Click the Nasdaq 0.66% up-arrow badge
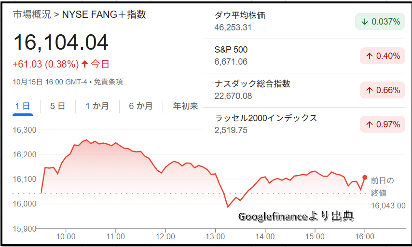The height and width of the screenshot is (247, 412). click(383, 90)
